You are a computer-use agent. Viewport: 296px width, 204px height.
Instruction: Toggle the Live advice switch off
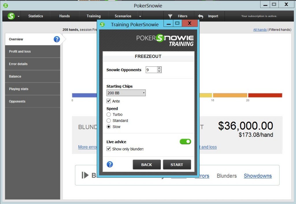pos(185,141)
